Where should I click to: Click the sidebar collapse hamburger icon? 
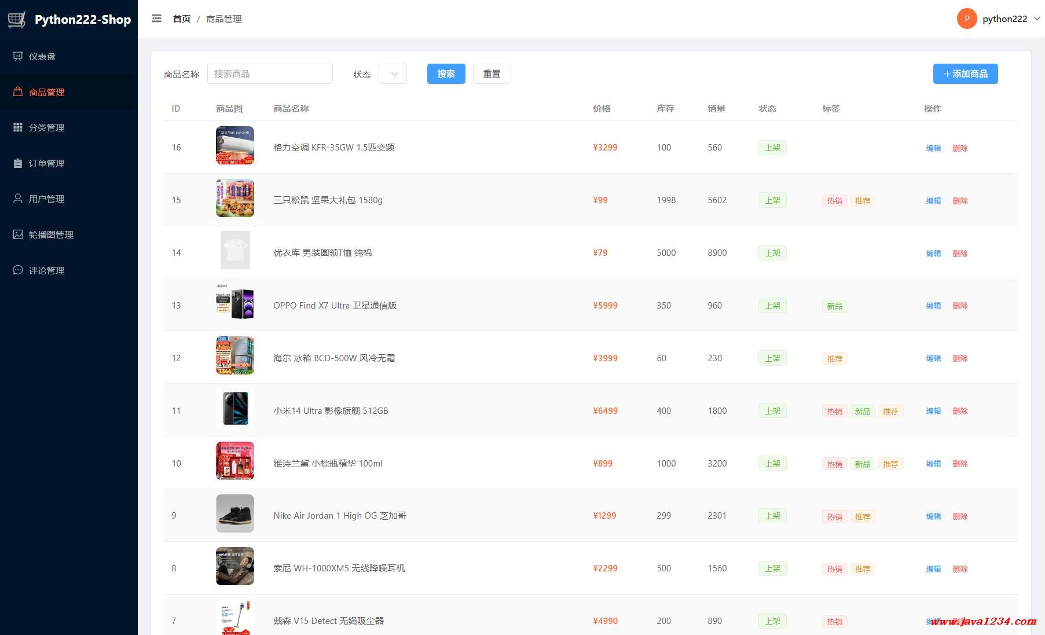(156, 19)
